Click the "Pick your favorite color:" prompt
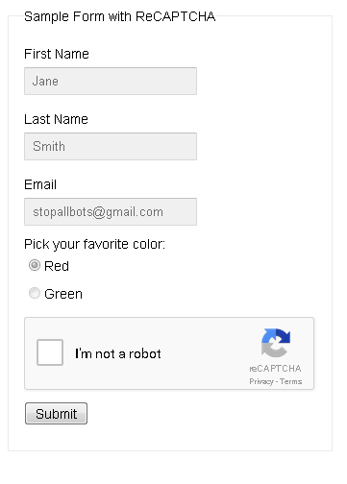 [94, 244]
